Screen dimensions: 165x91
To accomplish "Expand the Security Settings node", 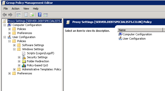I will click(19, 57).
